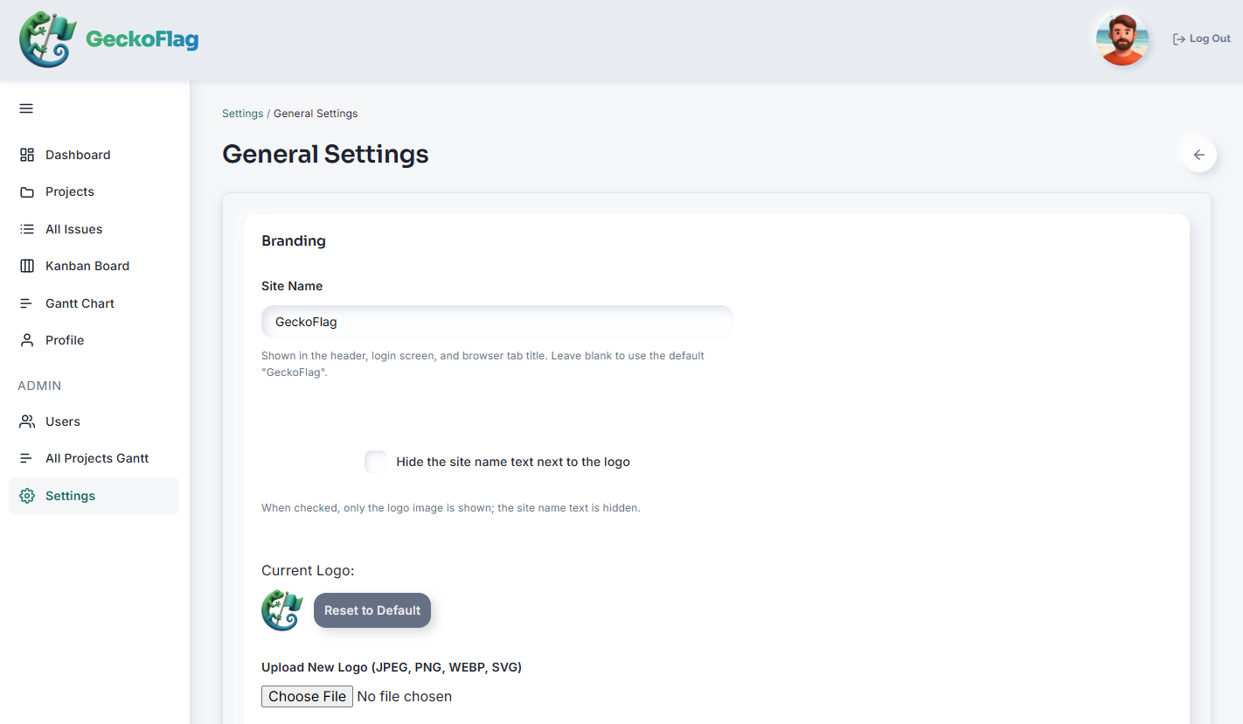The height and width of the screenshot is (724, 1243).
Task: Open the user avatar picture
Action: 1121,39
